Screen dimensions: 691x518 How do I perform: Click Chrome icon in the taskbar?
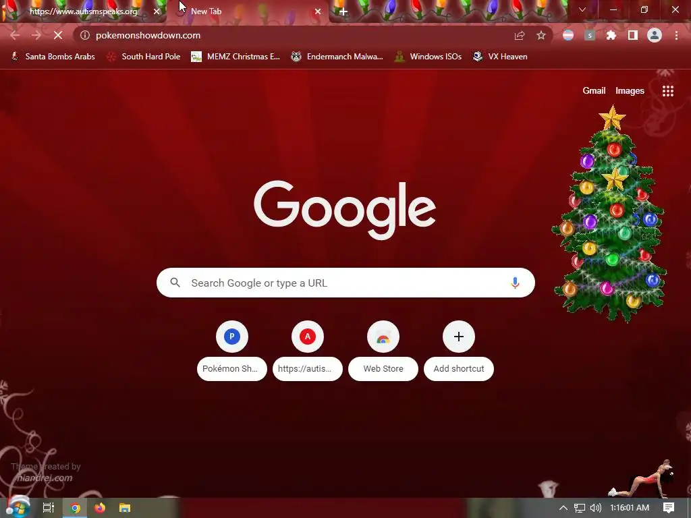click(x=75, y=508)
